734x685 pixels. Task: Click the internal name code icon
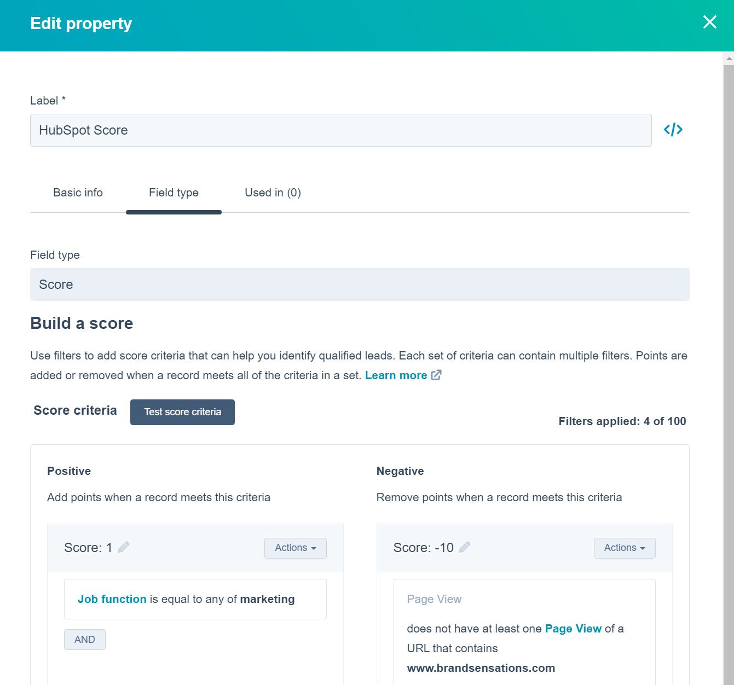click(673, 130)
